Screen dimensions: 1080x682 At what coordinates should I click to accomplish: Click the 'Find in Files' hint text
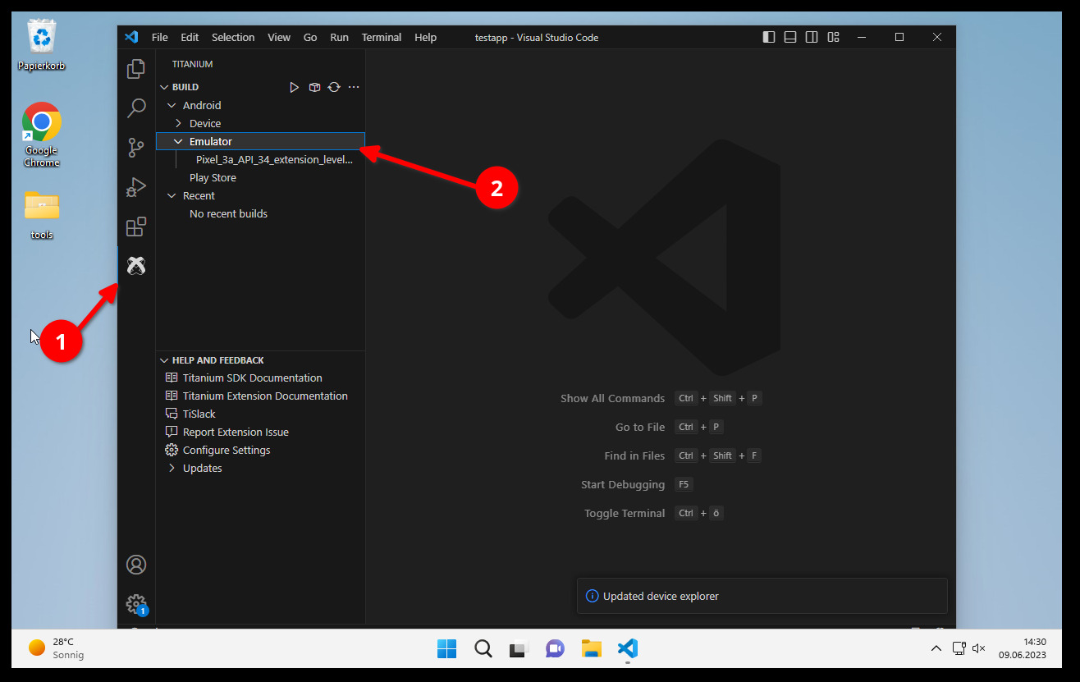click(x=634, y=455)
